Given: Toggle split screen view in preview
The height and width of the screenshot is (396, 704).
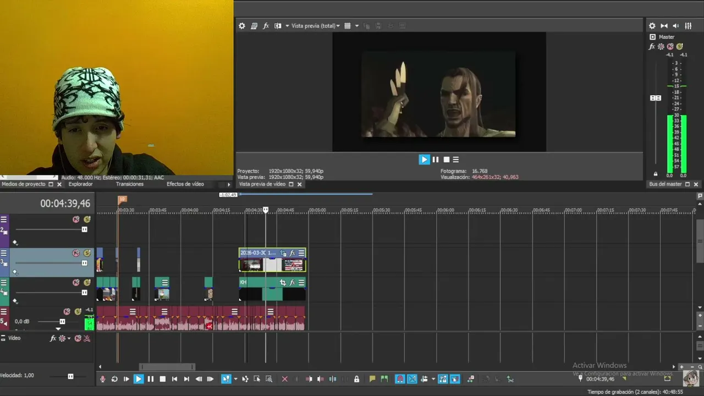Looking at the screenshot, I should click(278, 26).
